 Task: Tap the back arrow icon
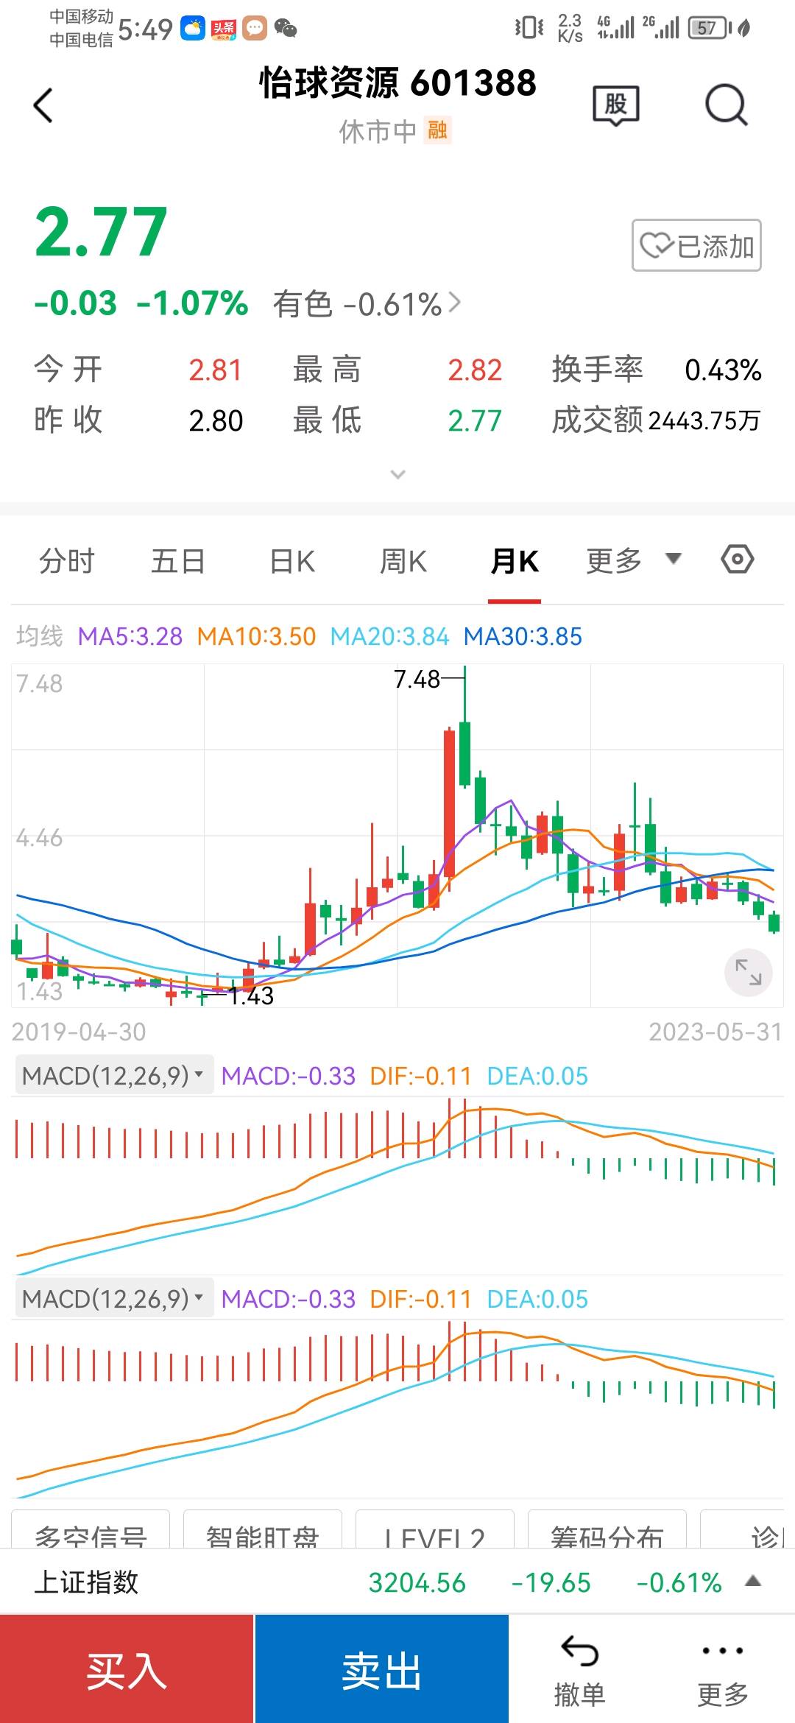click(43, 105)
